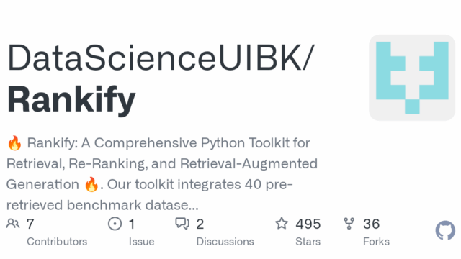Open the bold Rankify repository title
Screen dimensions: 461x259
click(x=71, y=99)
